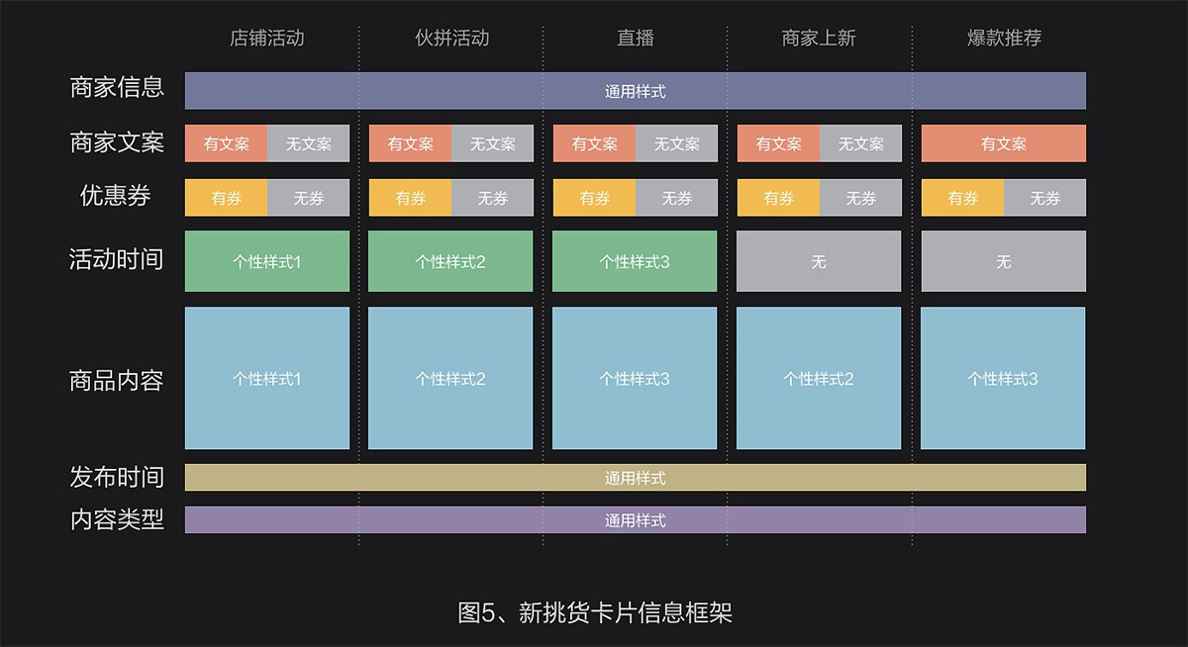The height and width of the screenshot is (647, 1188).
Task: Click the 无 block under 商家上新
Action: (819, 261)
